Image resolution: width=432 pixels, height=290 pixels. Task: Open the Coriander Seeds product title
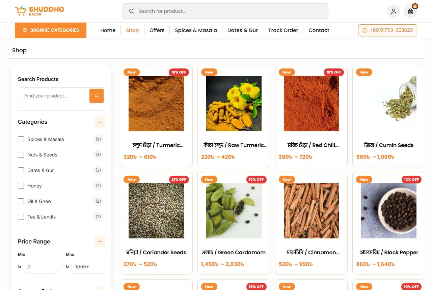[156, 253]
